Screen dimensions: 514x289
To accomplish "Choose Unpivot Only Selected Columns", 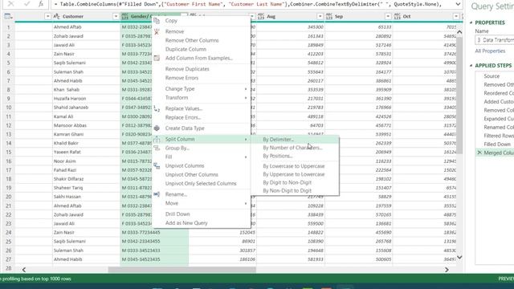I will coord(201,184).
